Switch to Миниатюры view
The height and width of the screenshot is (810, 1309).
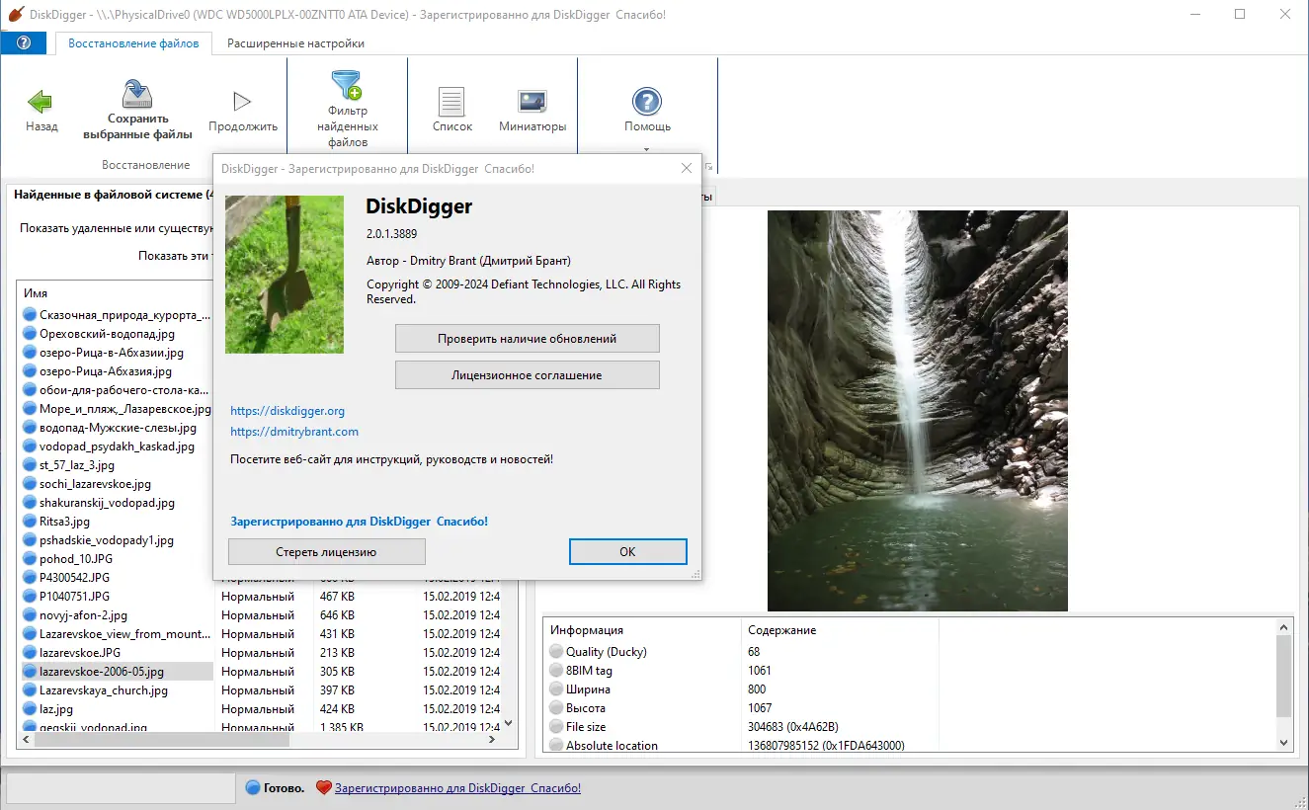coord(532,102)
